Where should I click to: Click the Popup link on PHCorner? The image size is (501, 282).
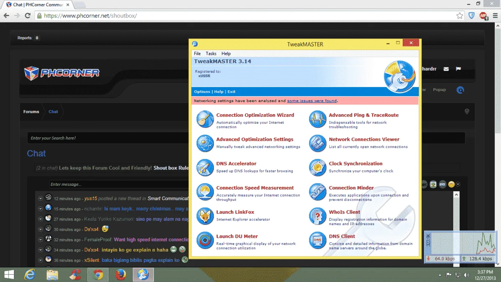pos(440,90)
